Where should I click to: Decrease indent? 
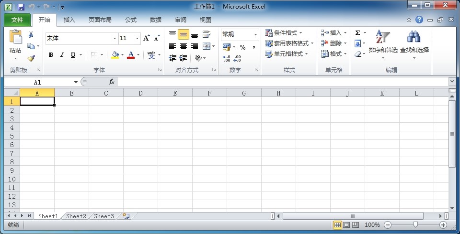point(172,58)
